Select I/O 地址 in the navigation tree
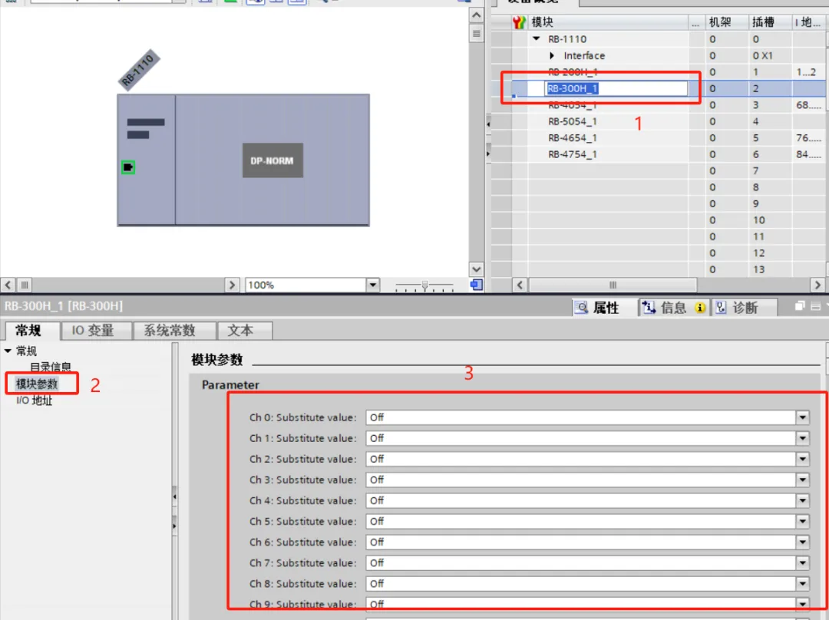This screenshot has width=829, height=620. point(35,401)
